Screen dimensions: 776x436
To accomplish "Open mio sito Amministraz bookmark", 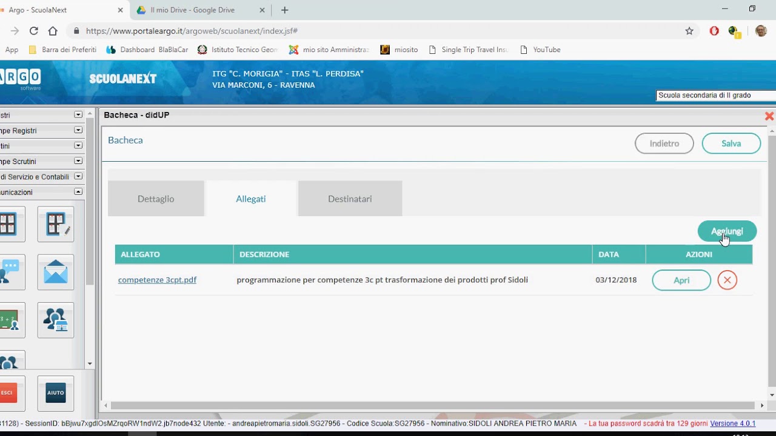I will coord(329,50).
